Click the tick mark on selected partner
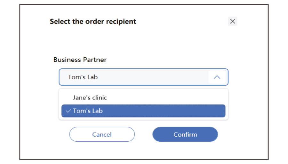 click(x=68, y=111)
